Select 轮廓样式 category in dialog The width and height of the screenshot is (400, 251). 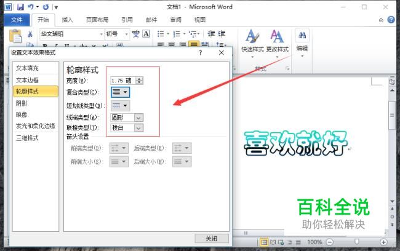coord(36,91)
